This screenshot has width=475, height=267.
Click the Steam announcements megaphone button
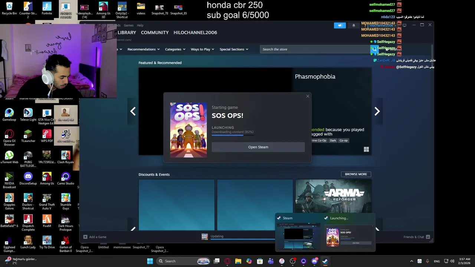pos(340,25)
